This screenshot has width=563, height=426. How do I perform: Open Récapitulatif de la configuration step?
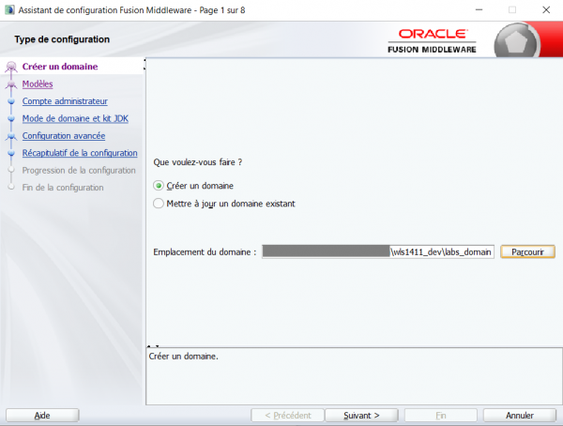pos(80,153)
